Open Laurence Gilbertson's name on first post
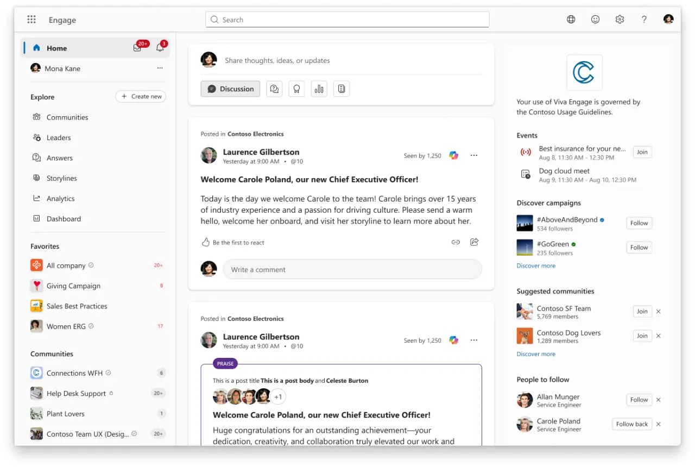 pyautogui.click(x=261, y=152)
